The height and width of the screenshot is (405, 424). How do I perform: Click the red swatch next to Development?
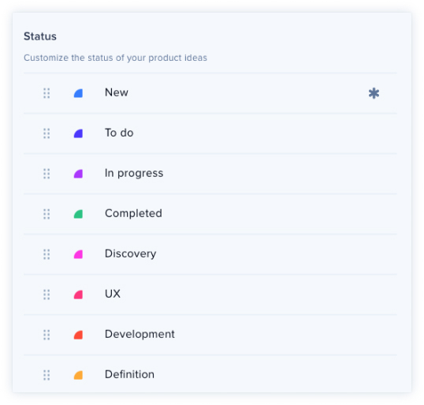point(78,335)
